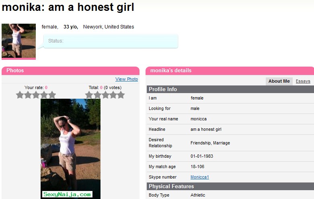
Task: Click first star in Total rating
Action: tap(89, 95)
